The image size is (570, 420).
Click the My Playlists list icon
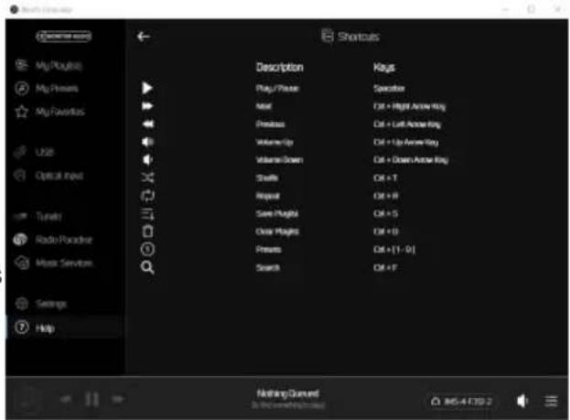click(21, 65)
